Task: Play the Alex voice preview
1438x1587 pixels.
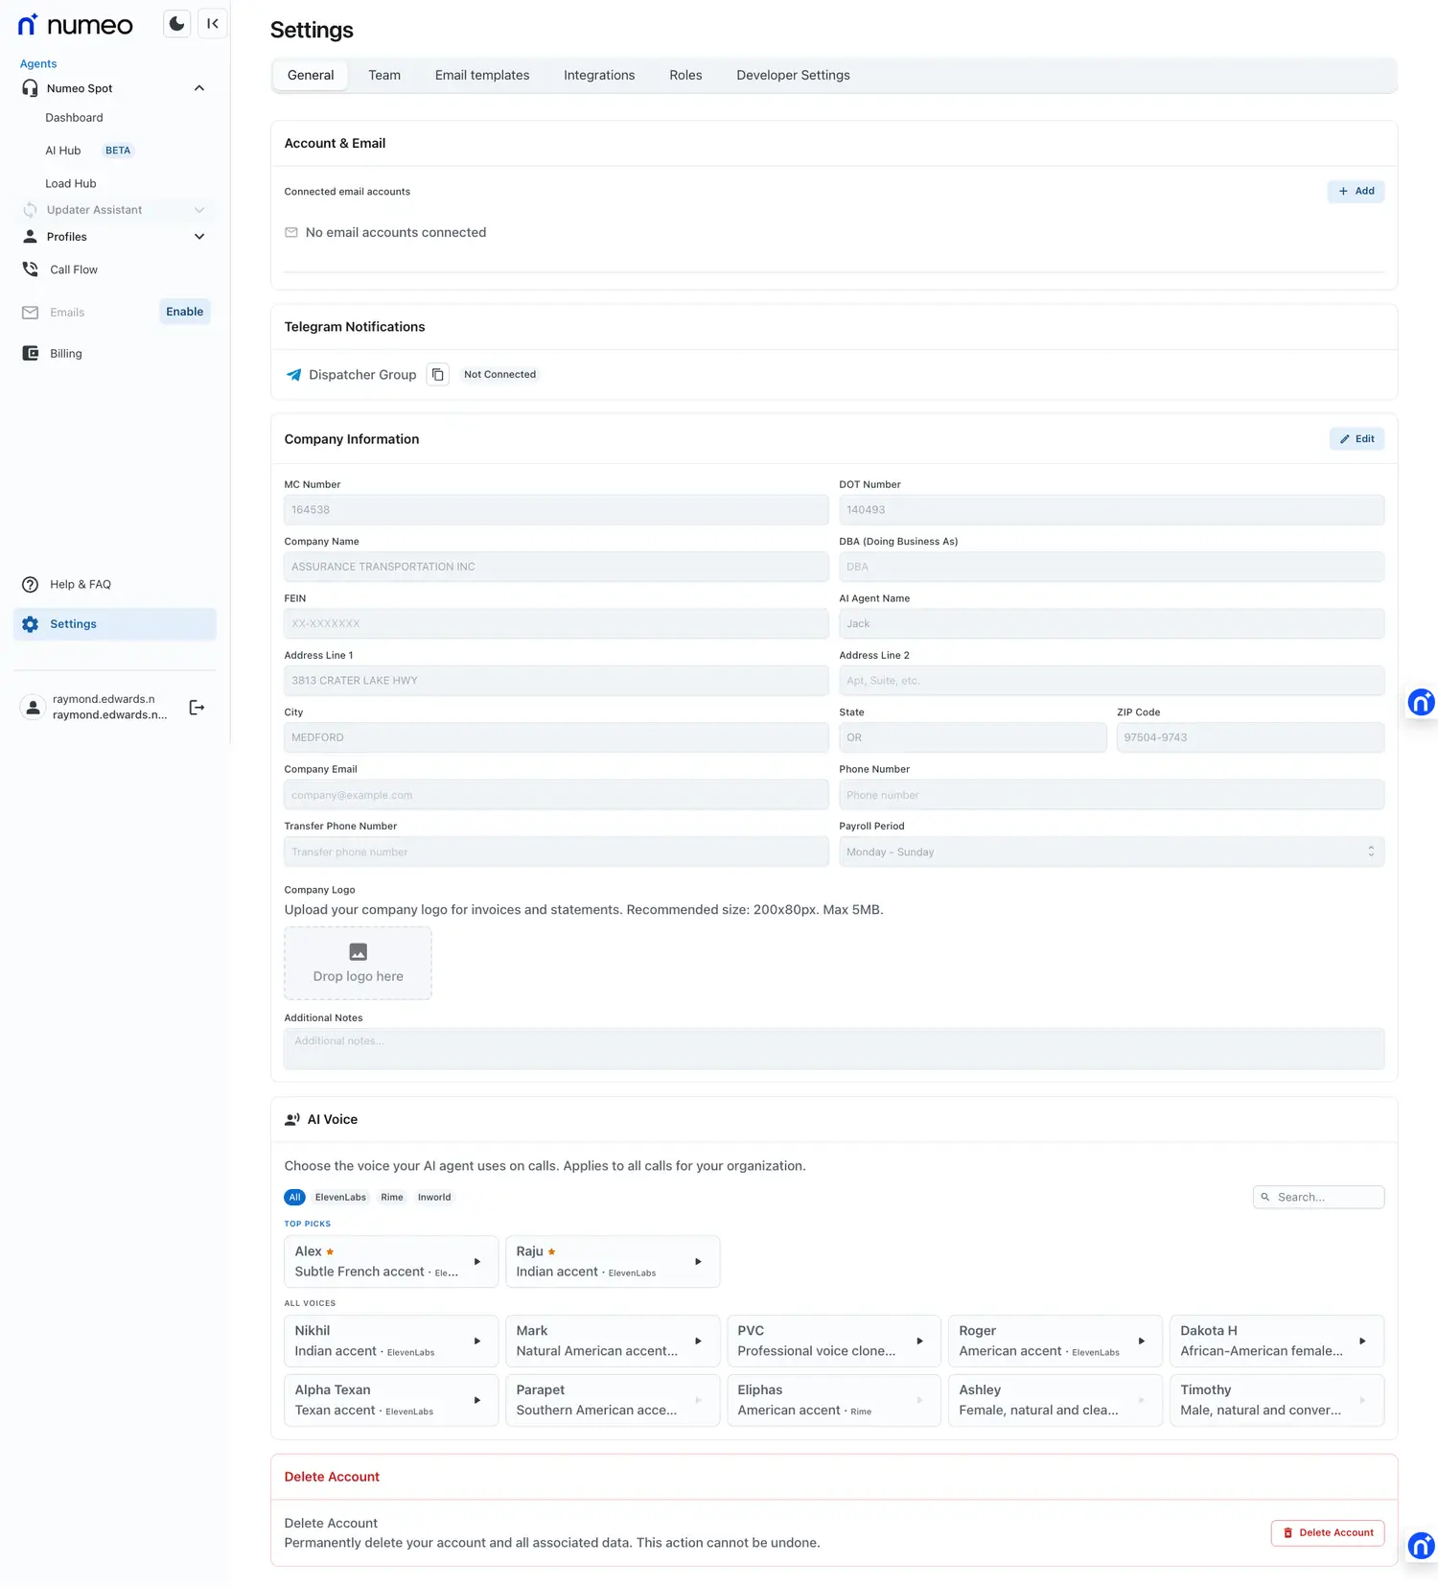Action: 477,1262
